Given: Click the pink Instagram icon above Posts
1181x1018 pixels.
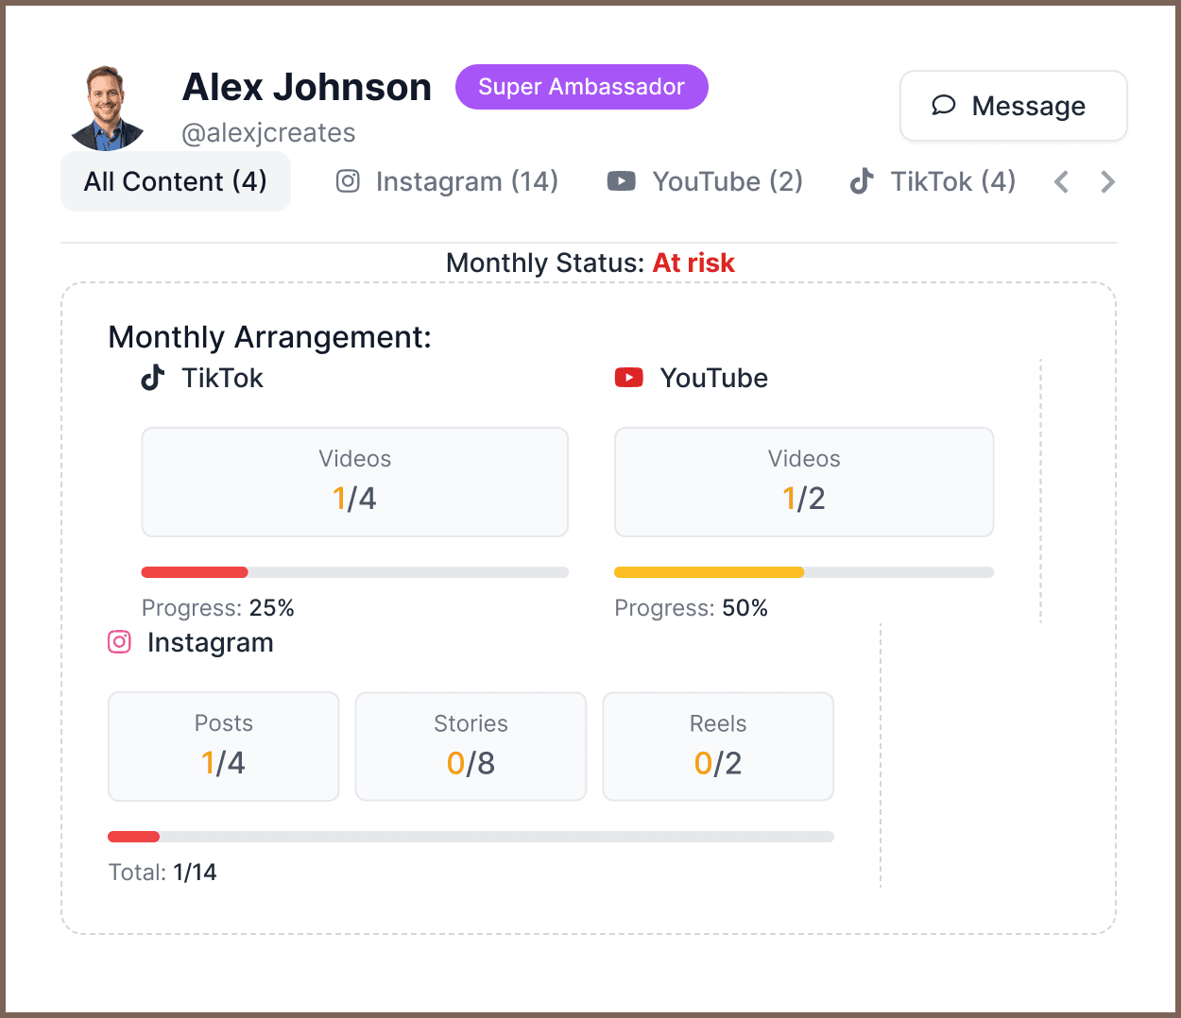Looking at the screenshot, I should tap(120, 642).
